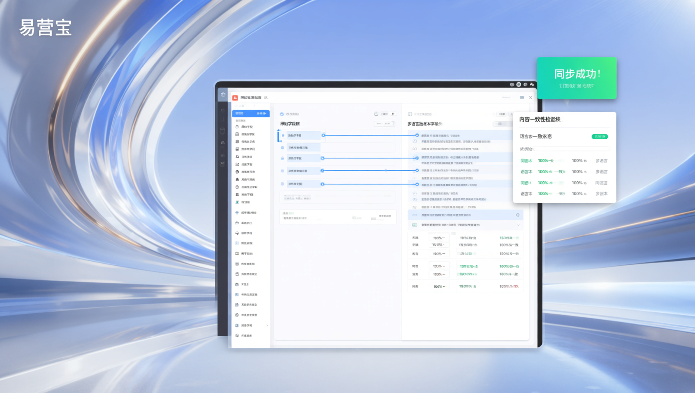Select the circle marker beside the first source field

pos(283,136)
